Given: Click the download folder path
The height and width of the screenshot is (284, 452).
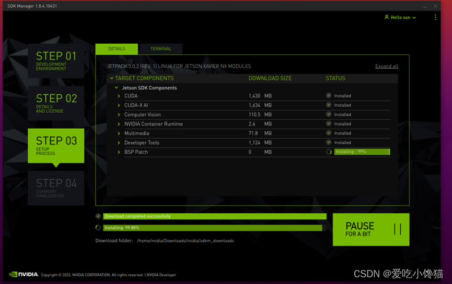Looking at the screenshot, I should coord(186,241).
